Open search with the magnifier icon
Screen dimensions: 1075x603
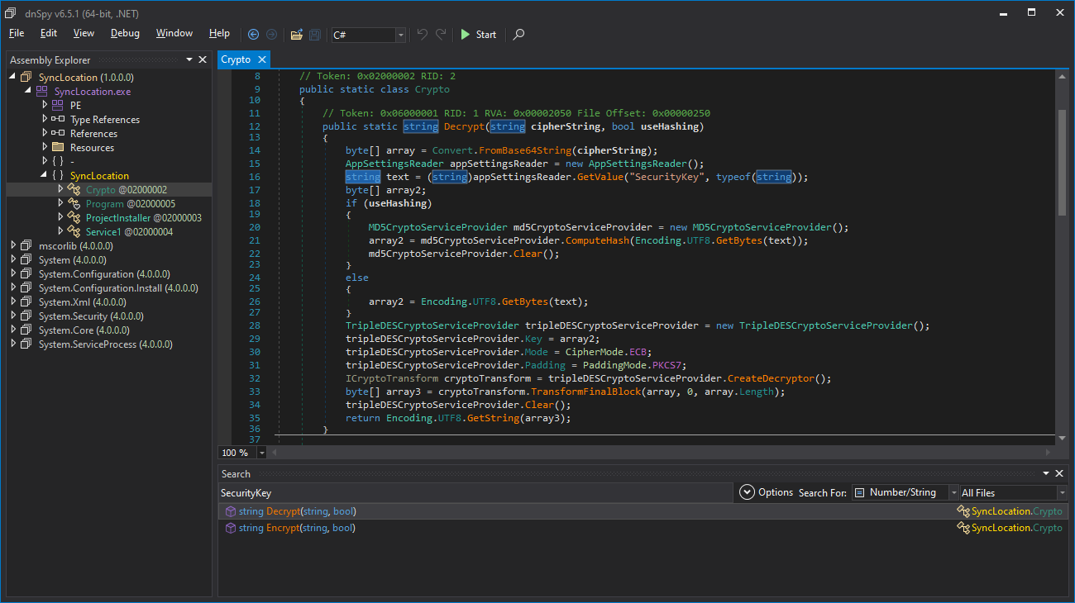click(x=518, y=35)
